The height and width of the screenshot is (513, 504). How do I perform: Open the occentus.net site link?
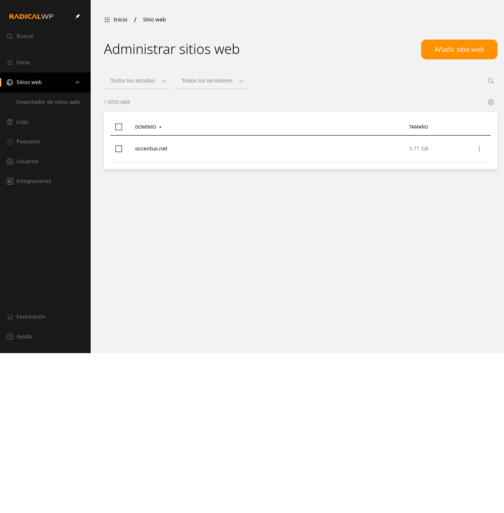pyautogui.click(x=151, y=148)
